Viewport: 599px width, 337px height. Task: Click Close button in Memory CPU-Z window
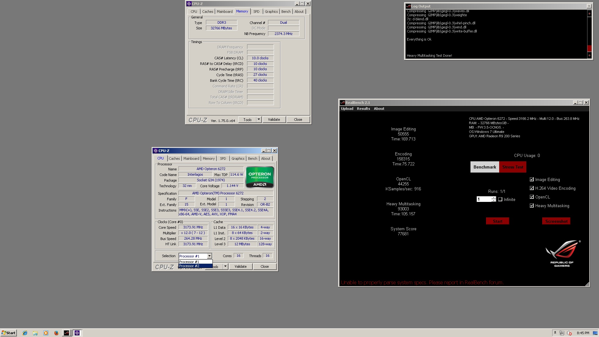click(x=298, y=120)
